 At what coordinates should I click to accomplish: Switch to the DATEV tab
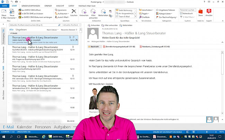coord(71,6)
